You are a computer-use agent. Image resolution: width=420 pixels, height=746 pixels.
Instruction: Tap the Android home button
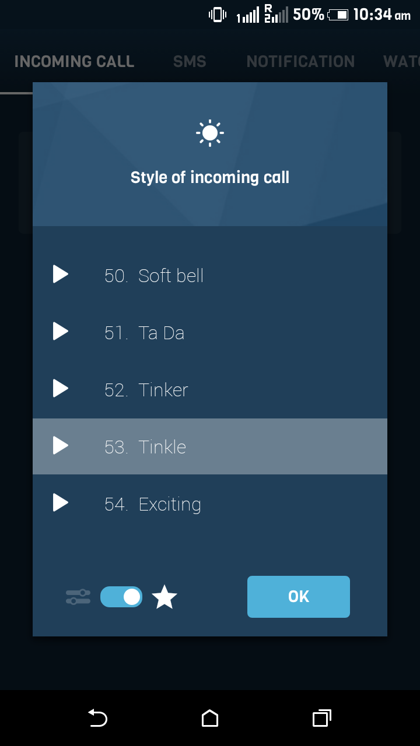click(x=210, y=718)
